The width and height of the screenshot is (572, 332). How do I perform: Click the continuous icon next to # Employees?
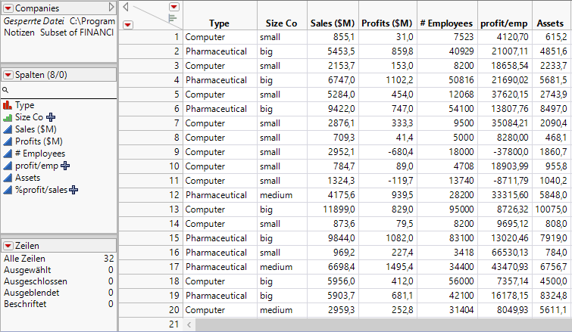click(8, 154)
